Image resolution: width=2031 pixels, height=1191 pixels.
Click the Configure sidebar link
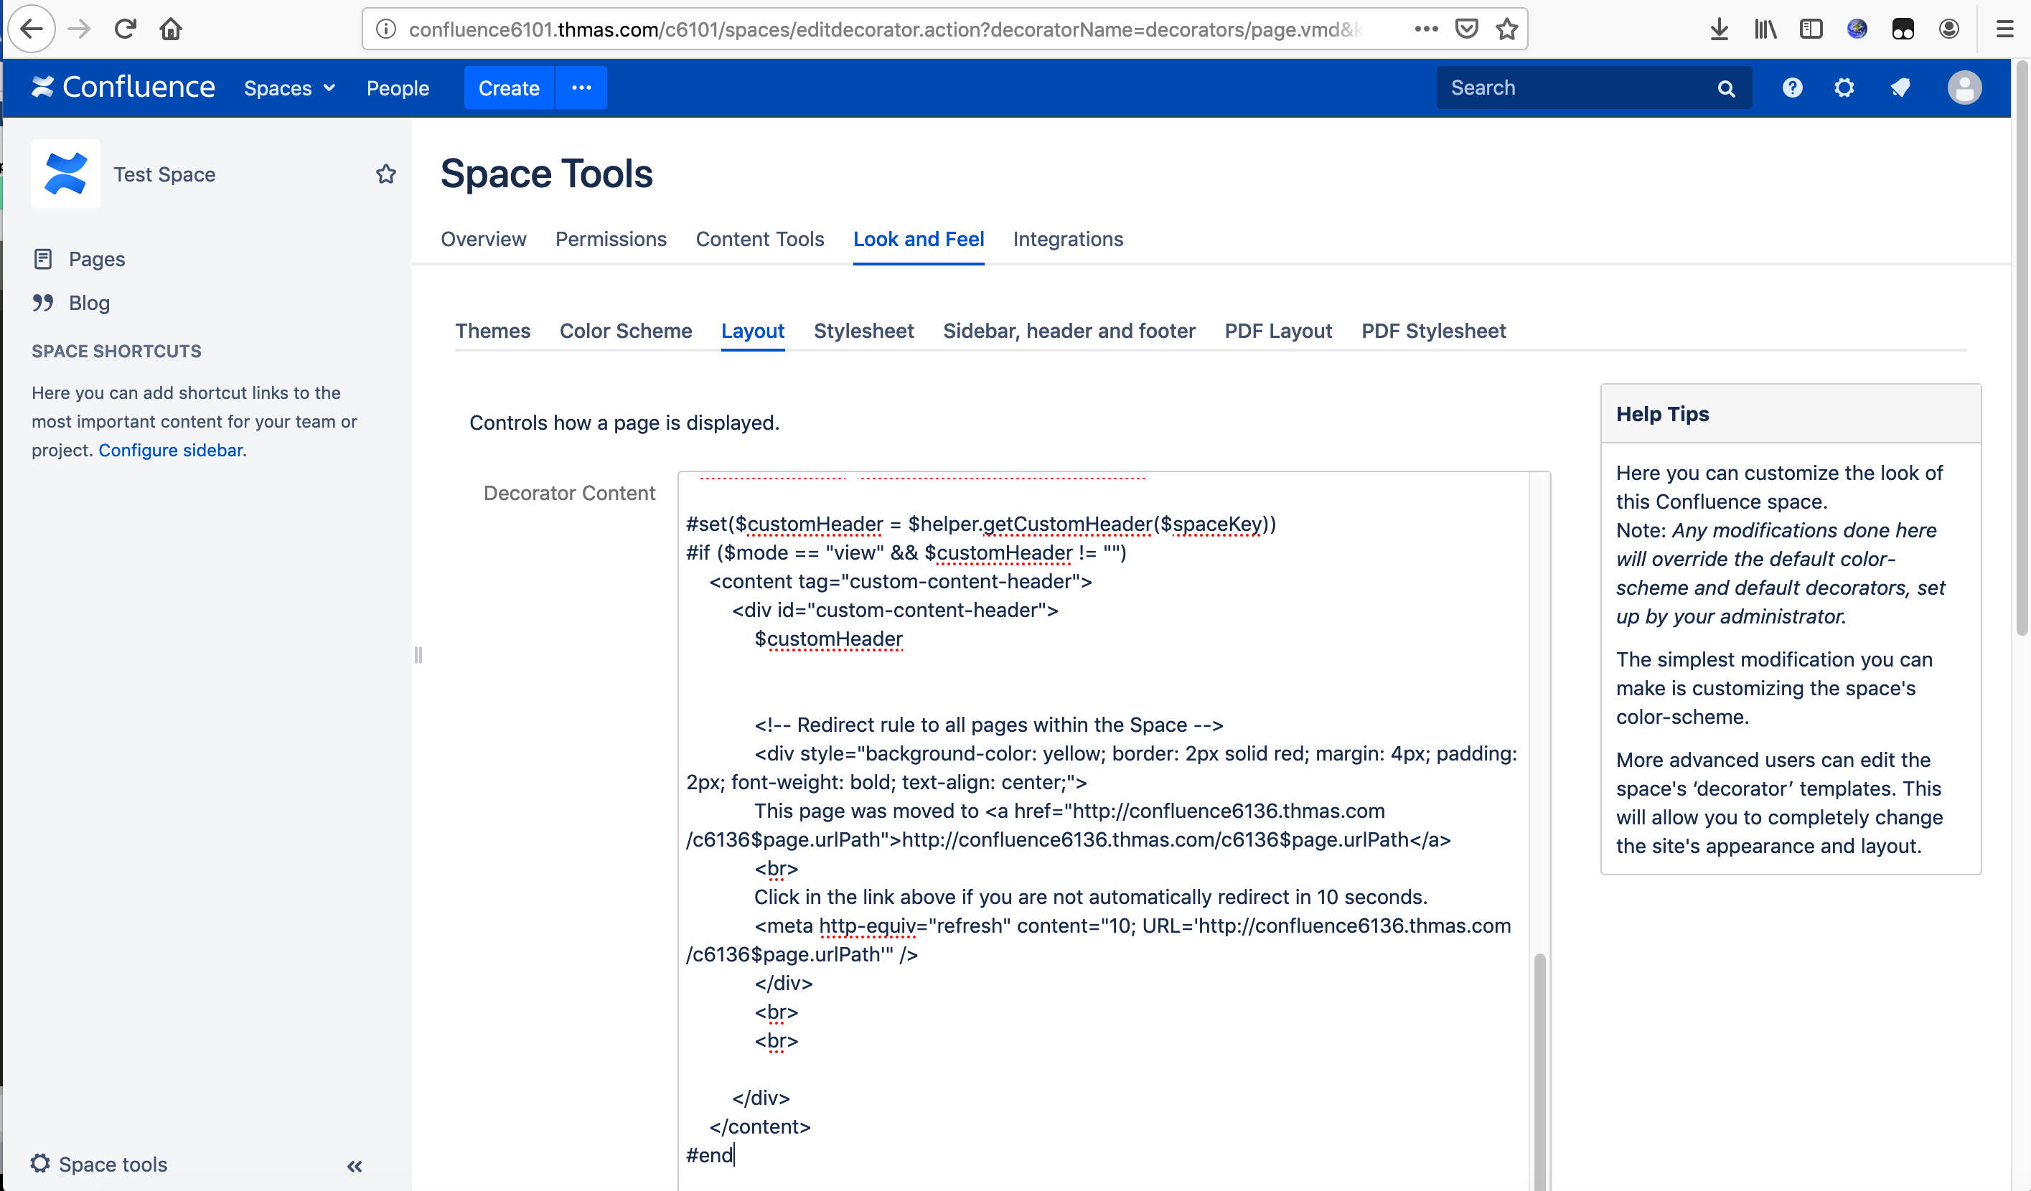[170, 451]
